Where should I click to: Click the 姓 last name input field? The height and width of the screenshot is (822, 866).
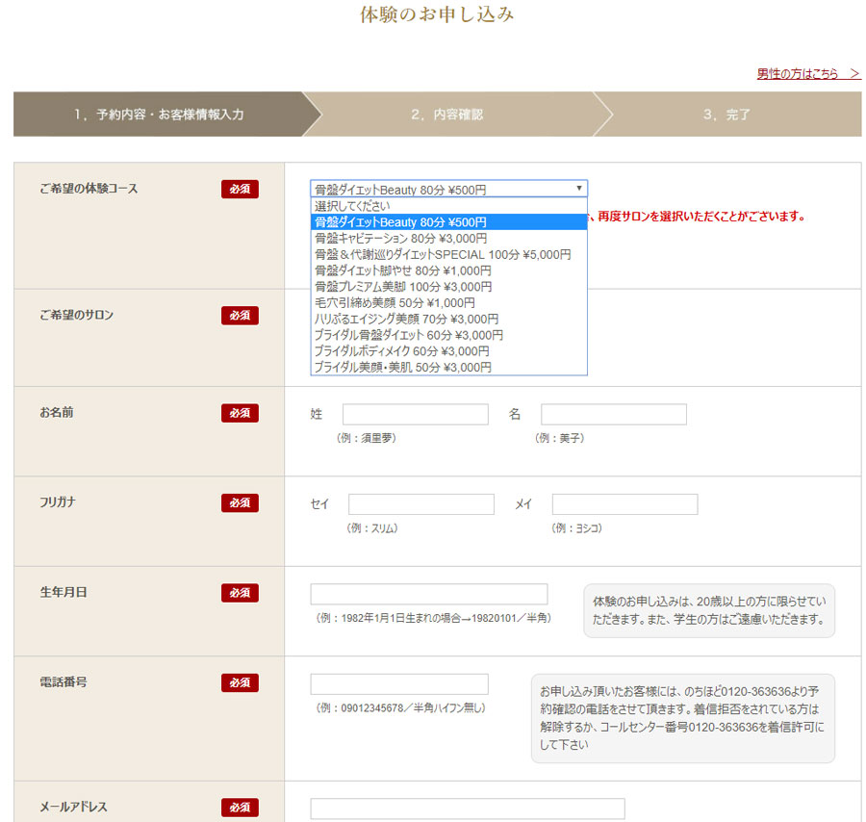[x=415, y=415]
